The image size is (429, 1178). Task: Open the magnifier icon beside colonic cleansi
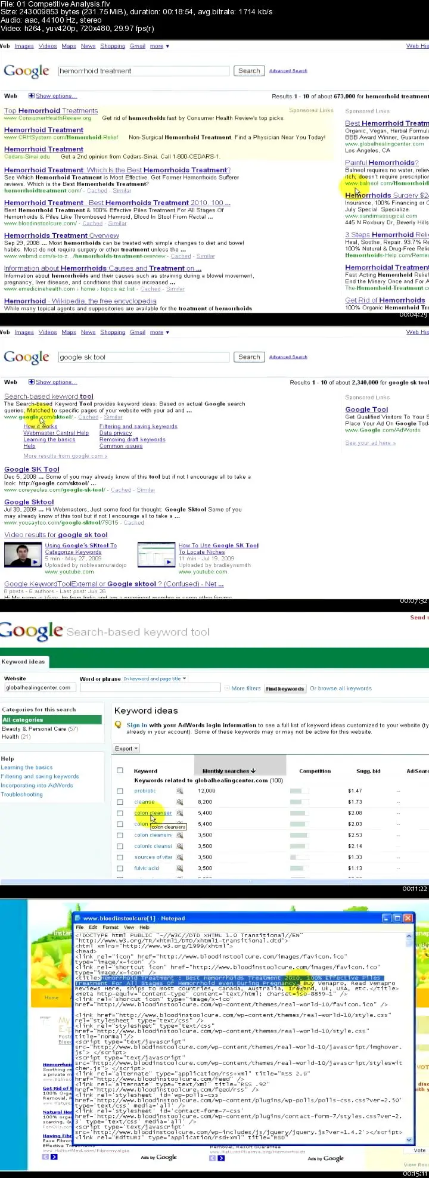point(179,846)
